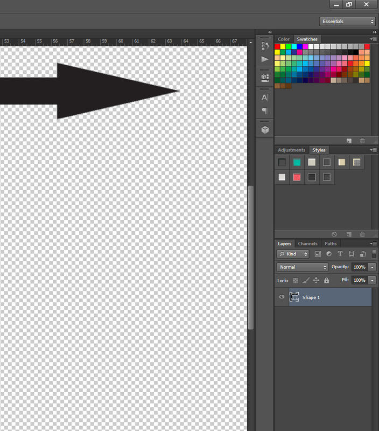
Task: Pick the pure black swatch
Action: coord(356,52)
